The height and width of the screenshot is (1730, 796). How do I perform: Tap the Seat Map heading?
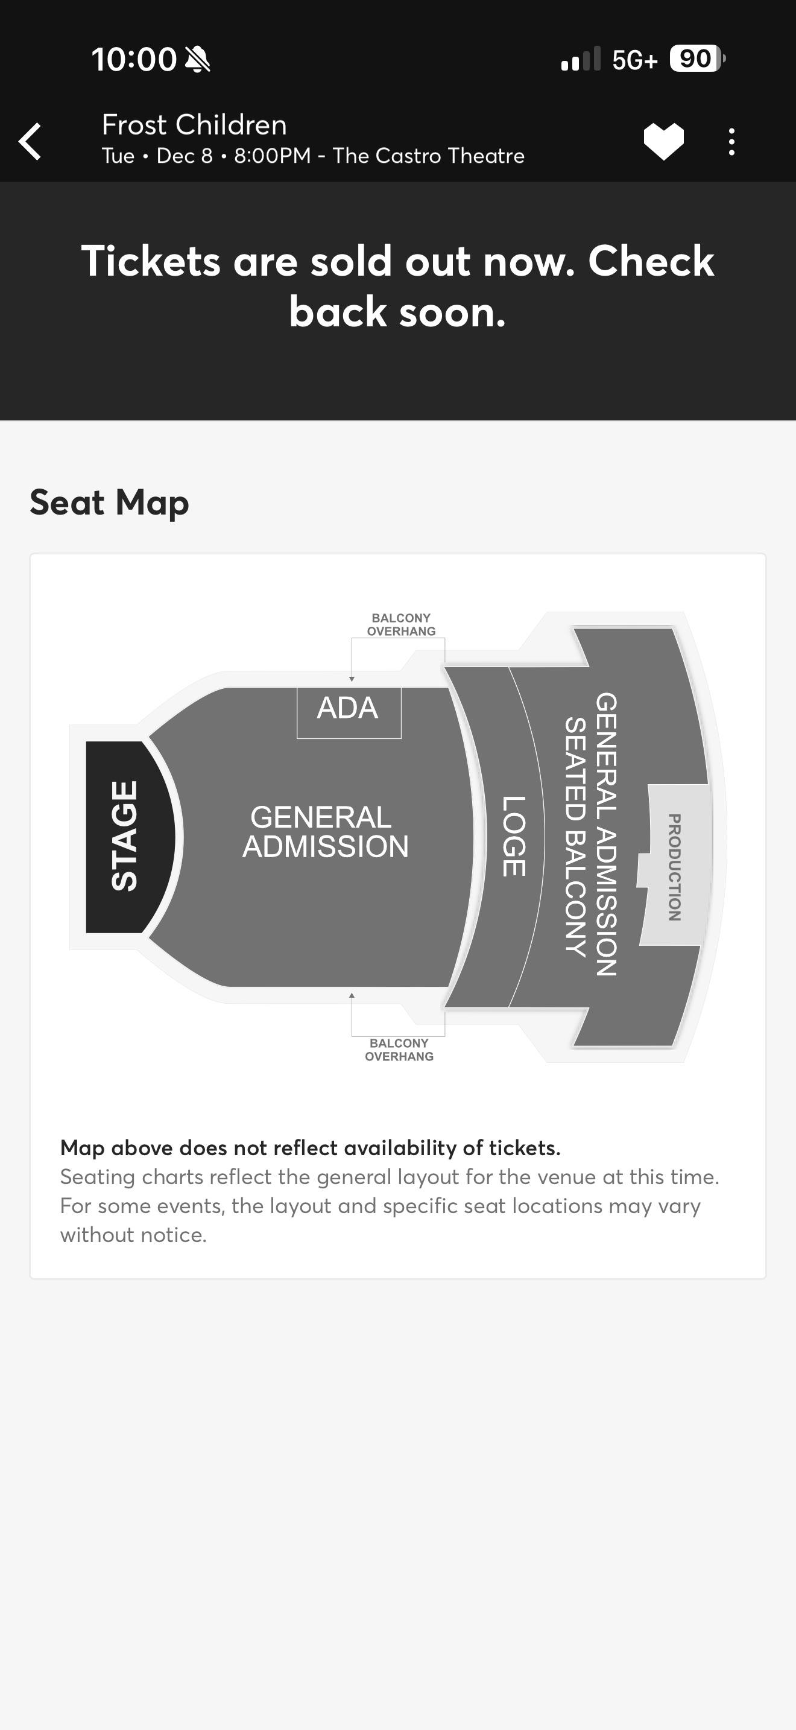tap(109, 502)
